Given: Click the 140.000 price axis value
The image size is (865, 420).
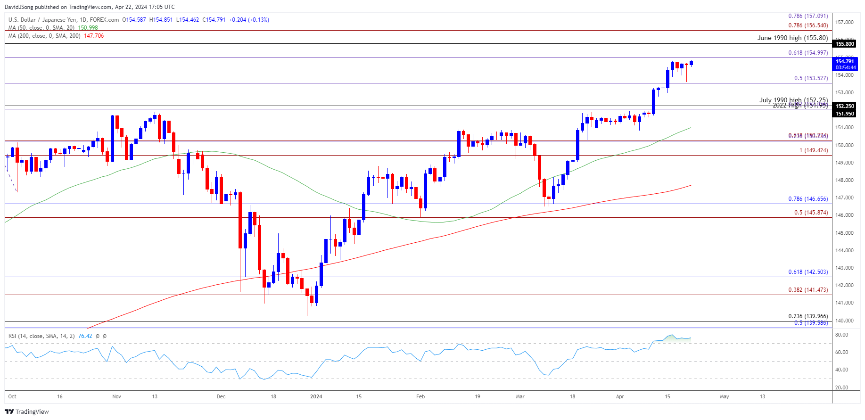Looking at the screenshot, I should tap(844, 321).
